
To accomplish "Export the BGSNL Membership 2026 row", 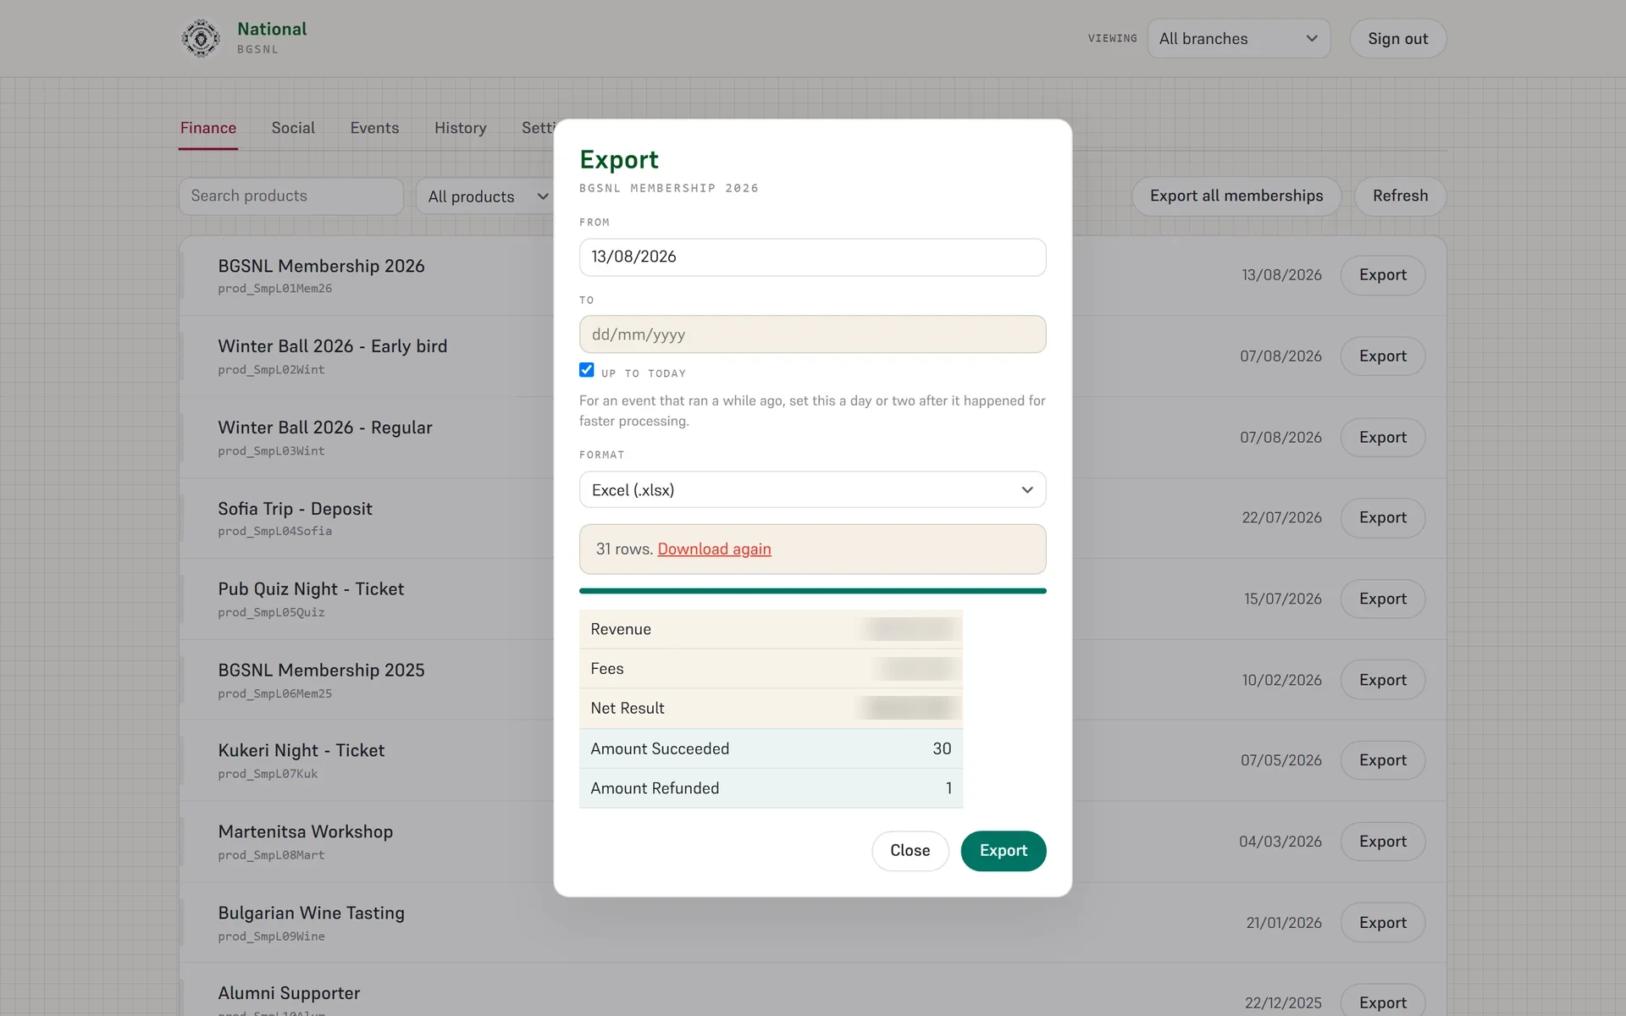I will [1382, 275].
